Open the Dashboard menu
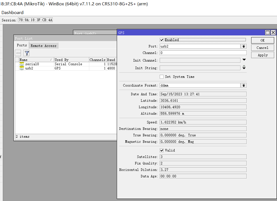The image size is (277, 201). [x=13, y=12]
